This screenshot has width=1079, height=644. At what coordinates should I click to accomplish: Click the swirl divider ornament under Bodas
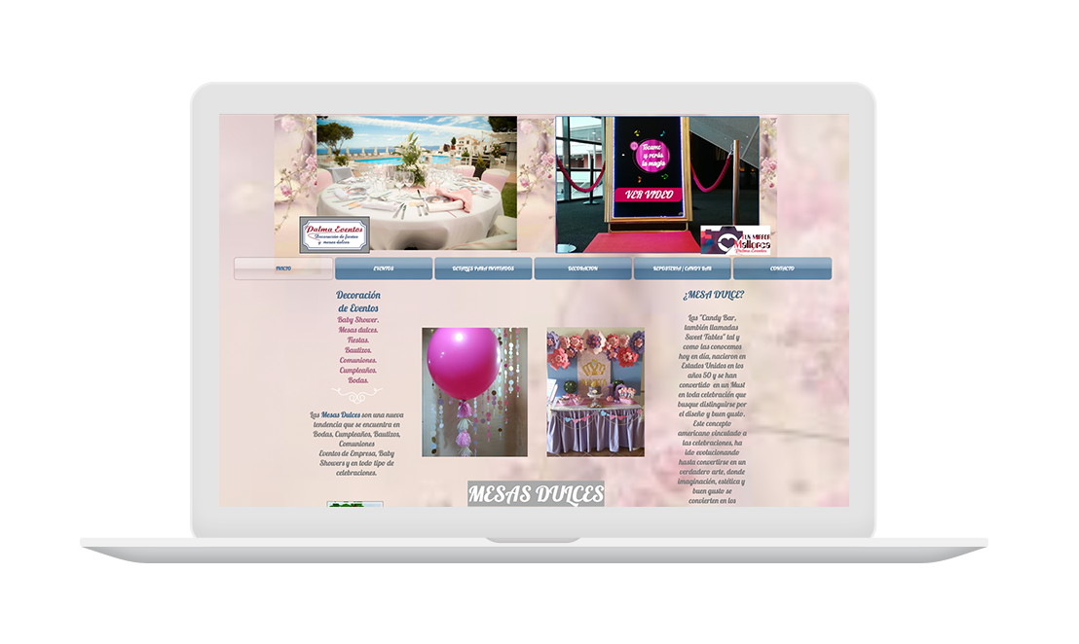(x=356, y=394)
